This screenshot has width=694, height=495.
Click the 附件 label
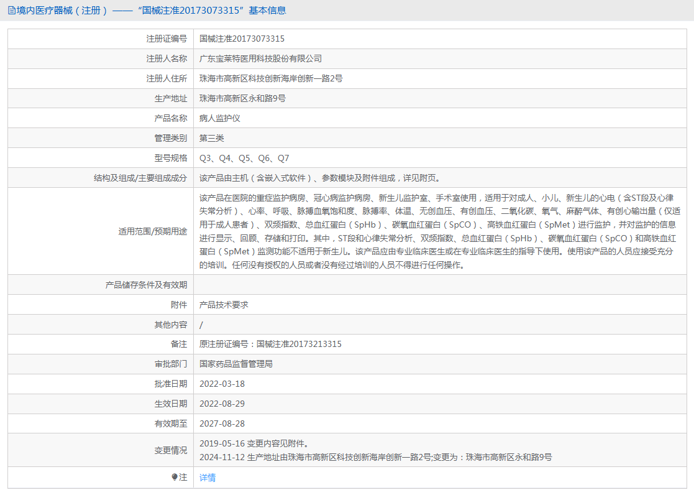pyautogui.click(x=179, y=305)
